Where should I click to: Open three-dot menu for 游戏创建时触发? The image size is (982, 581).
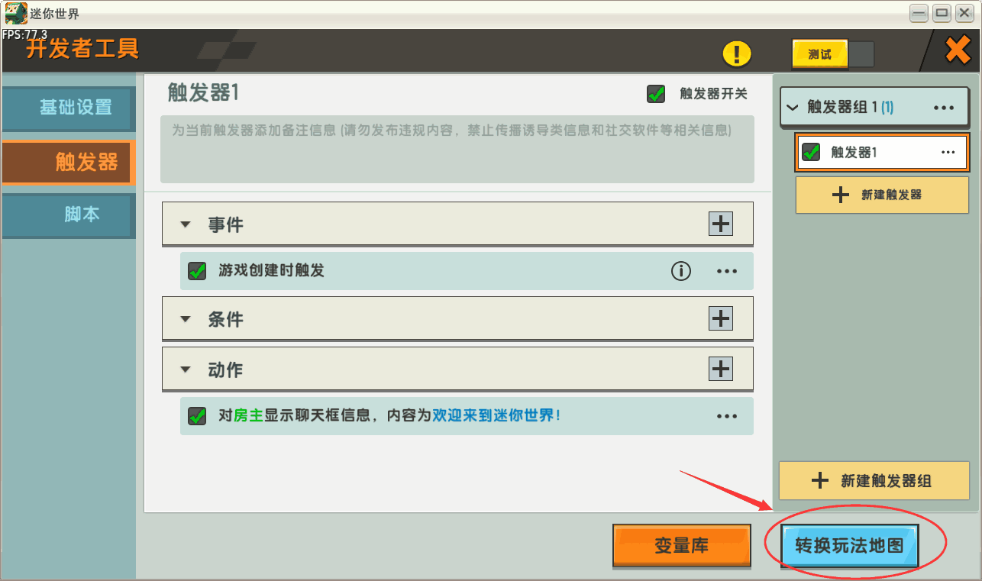tap(727, 271)
